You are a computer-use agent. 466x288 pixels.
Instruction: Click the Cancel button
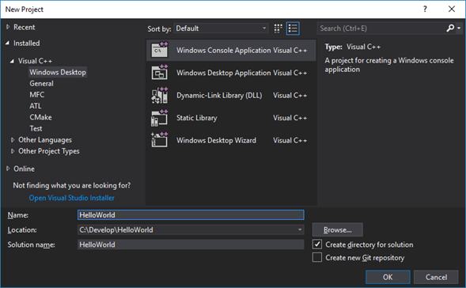[436, 277]
